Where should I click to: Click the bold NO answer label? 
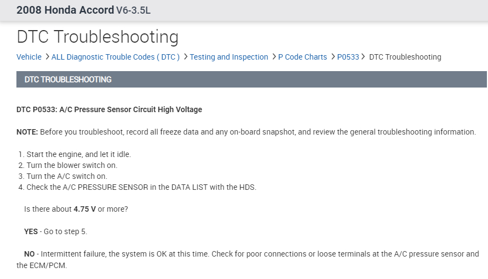(x=29, y=254)
